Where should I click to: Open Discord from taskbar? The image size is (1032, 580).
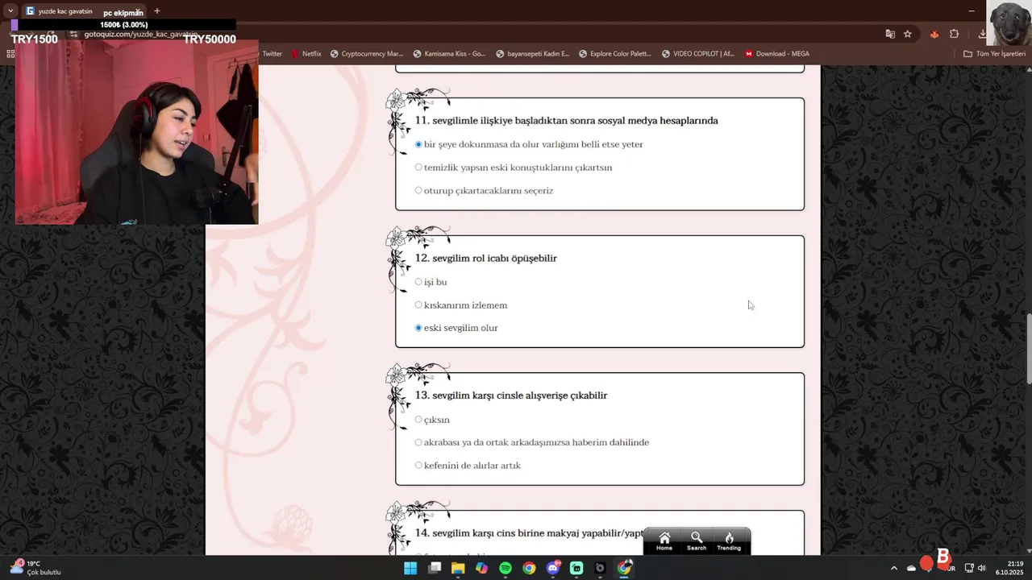pyautogui.click(x=553, y=568)
